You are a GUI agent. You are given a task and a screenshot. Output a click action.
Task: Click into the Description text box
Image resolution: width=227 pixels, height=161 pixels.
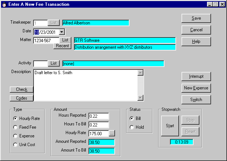[x=85, y=85]
